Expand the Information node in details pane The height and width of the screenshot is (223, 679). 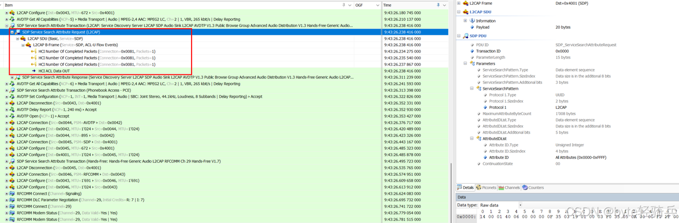465,21
